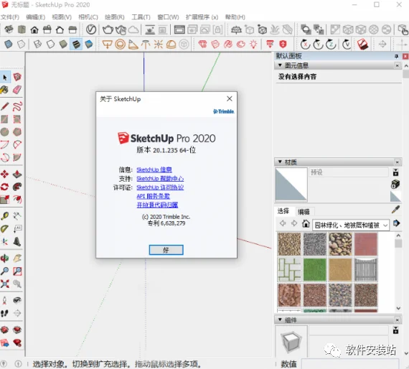Screen dimensions: 409x369
Task: Open the SketchUp 帮助中心 link
Action: click(x=160, y=179)
